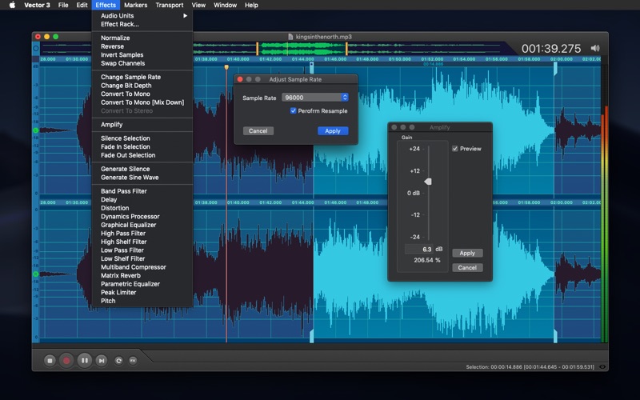Click the speaker volume icon

[596, 48]
